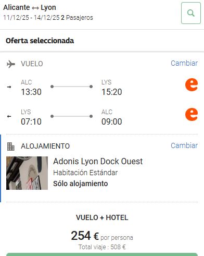The image size is (204, 256).
Task: Open the Adonis Lyon Dock Ouest hotel title
Action: (x=98, y=161)
